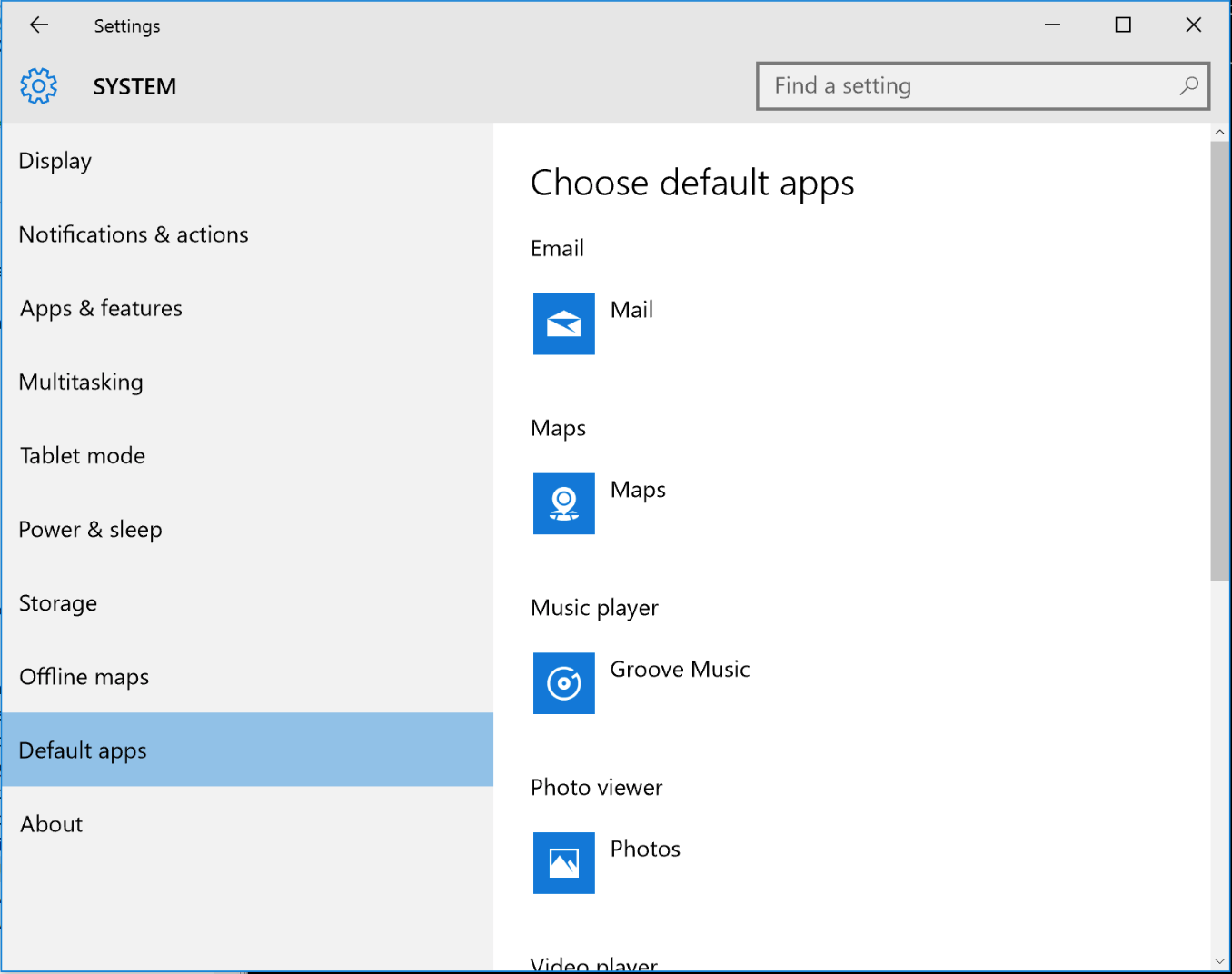Click the scroll down arrow

point(1219,961)
